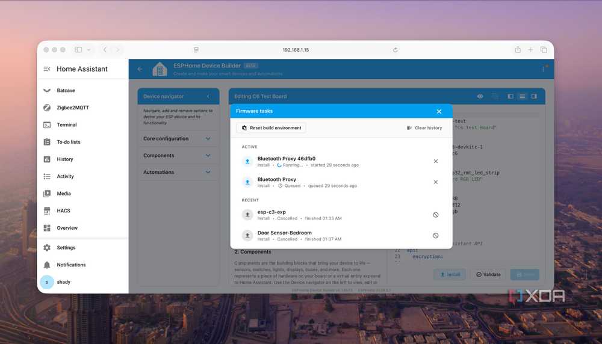Select the esp-c3-exp task name
The height and width of the screenshot is (344, 602).
(x=272, y=212)
